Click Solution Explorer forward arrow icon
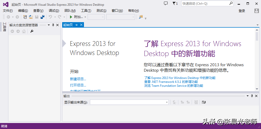This screenshot has height=129, width=261. pos(18,31)
